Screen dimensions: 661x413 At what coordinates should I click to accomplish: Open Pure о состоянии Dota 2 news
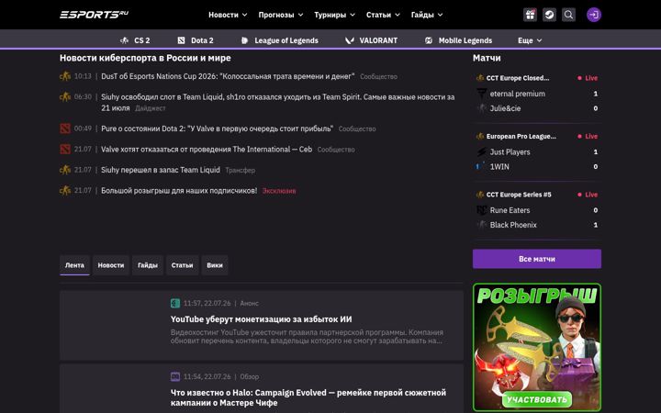[217, 128]
